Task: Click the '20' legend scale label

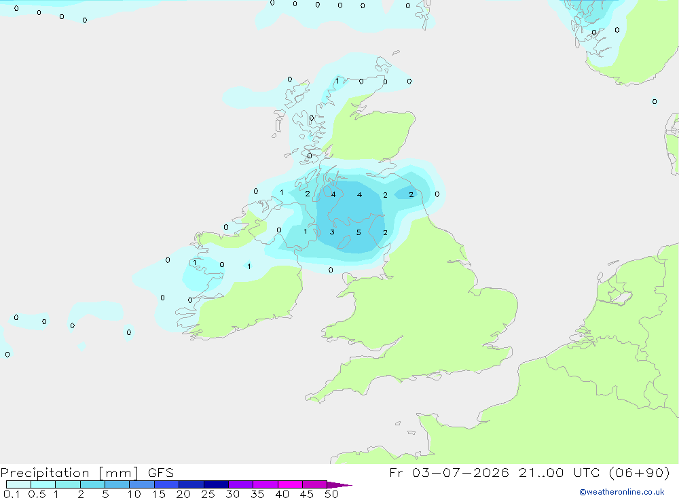Action: pos(183,494)
